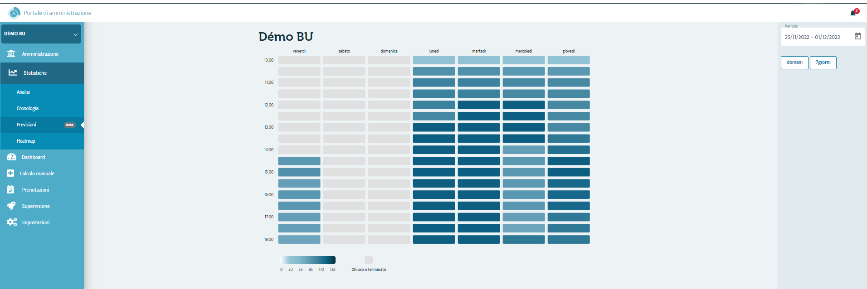Click the 13:00 time label
The image size is (867, 289).
pos(269,127)
